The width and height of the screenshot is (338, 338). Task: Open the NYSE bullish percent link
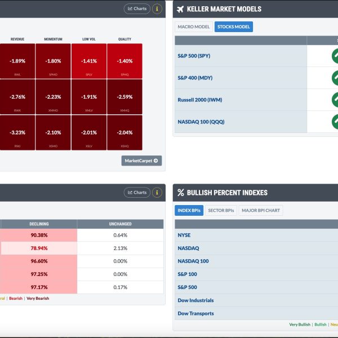click(184, 235)
